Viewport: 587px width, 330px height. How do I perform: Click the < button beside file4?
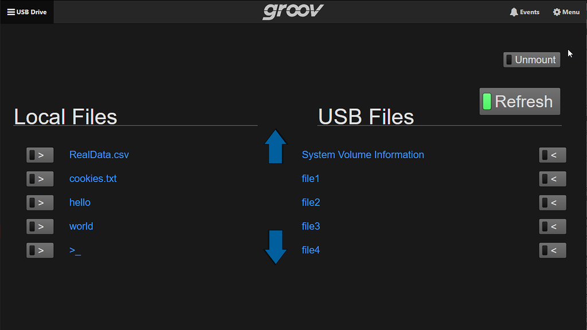click(553, 250)
